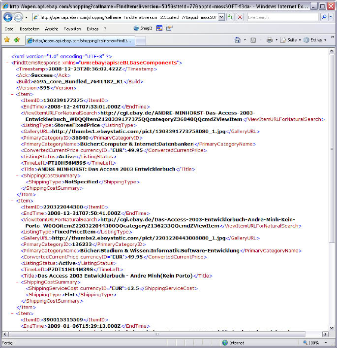Click the Home page icon
The image size is (337, 348).
(x=238, y=40)
